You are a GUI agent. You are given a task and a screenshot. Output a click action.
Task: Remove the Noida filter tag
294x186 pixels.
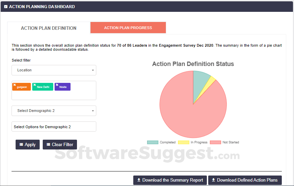click(57, 85)
